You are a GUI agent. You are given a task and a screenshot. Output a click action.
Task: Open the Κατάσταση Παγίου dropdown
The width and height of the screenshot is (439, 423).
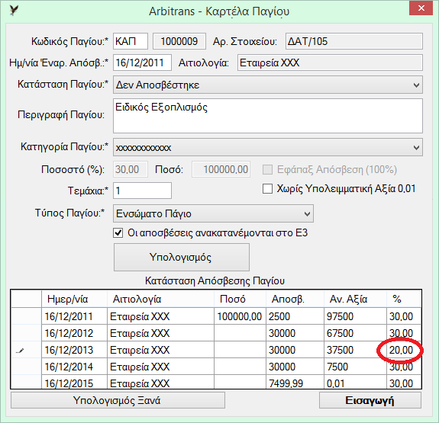[268, 85]
